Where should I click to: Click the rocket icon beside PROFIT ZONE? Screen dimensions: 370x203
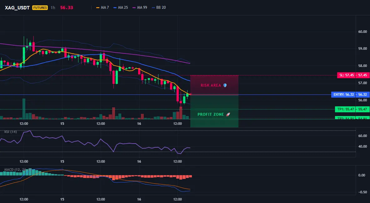[228, 114]
